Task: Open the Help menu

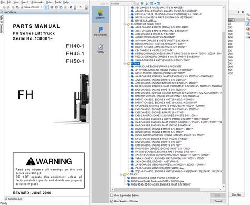Action: tap(66, 2)
